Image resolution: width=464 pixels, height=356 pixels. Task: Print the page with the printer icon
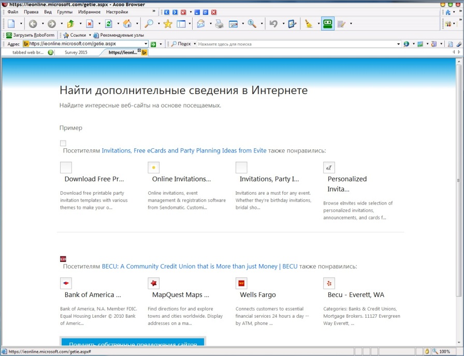(219, 24)
